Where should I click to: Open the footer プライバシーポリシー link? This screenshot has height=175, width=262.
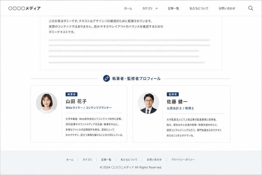pyautogui.click(x=183, y=160)
